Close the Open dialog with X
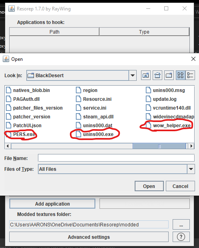 pos(193,59)
